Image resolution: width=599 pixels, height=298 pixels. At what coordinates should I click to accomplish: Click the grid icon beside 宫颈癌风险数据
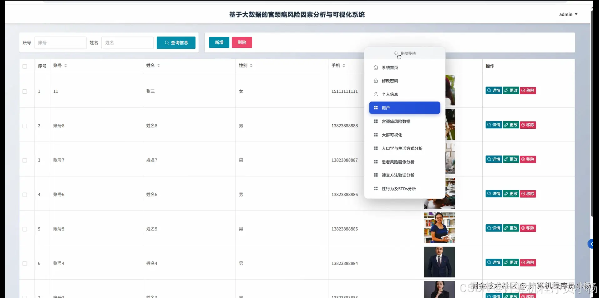coord(376,121)
